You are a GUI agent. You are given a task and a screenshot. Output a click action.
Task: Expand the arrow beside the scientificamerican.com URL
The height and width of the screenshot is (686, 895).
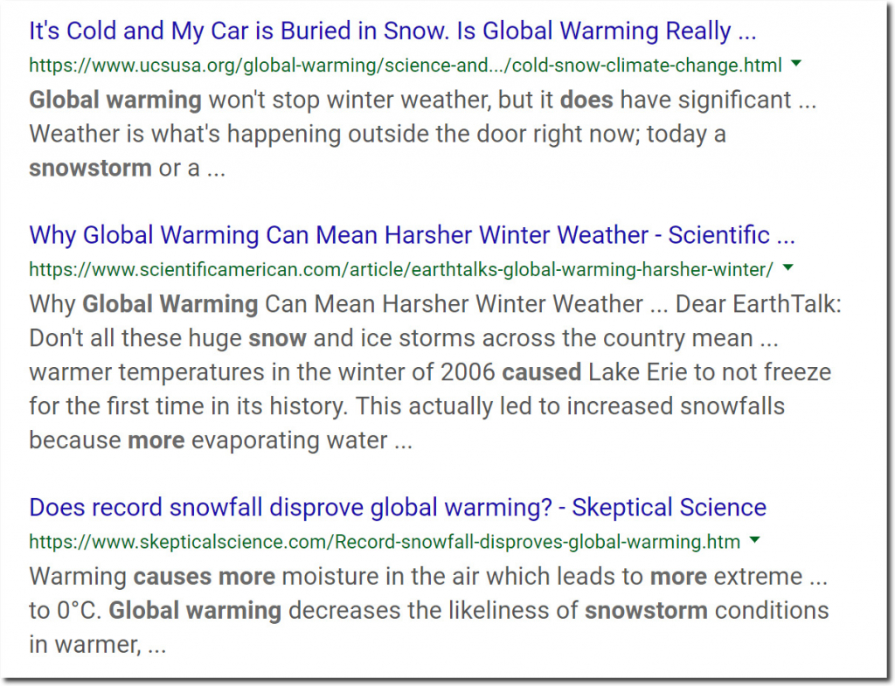(x=788, y=267)
